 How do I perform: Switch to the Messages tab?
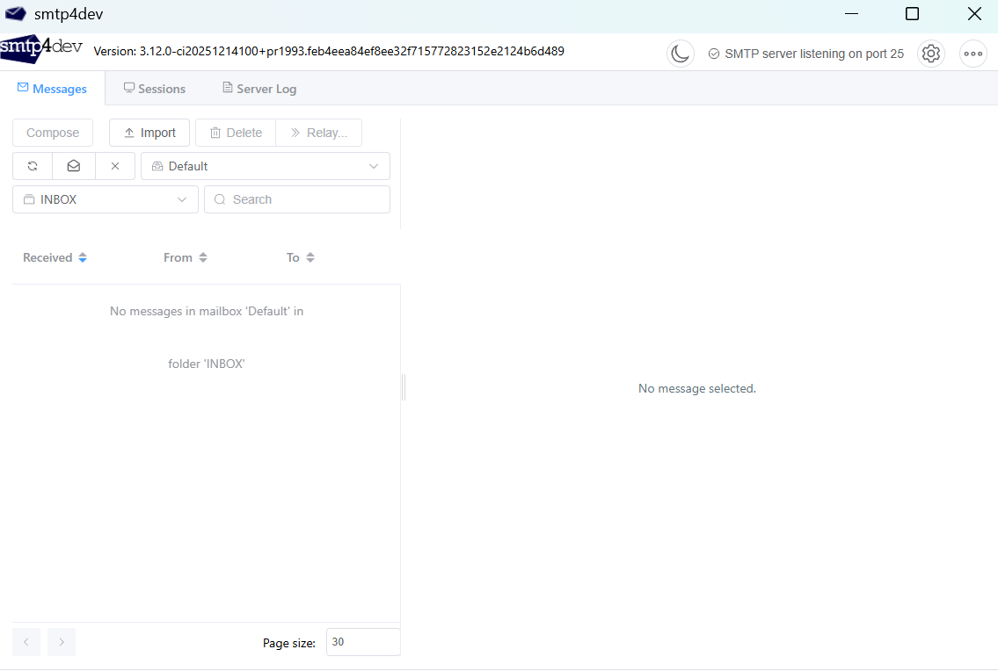pos(52,89)
